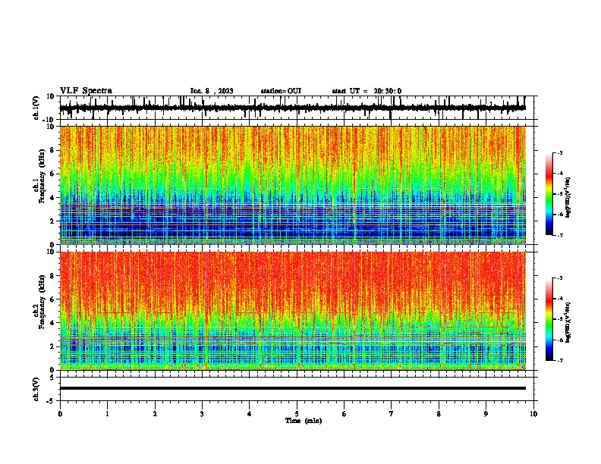
Task: Click the time axis tick label "7"
Action: (x=392, y=414)
